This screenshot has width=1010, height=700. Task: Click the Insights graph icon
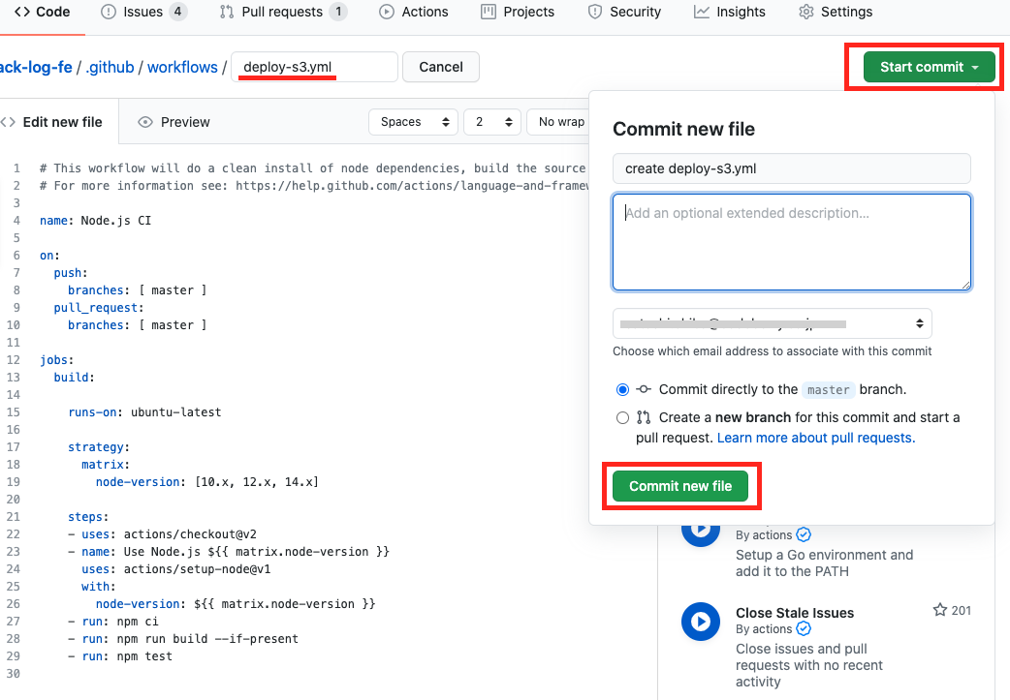[x=702, y=12]
